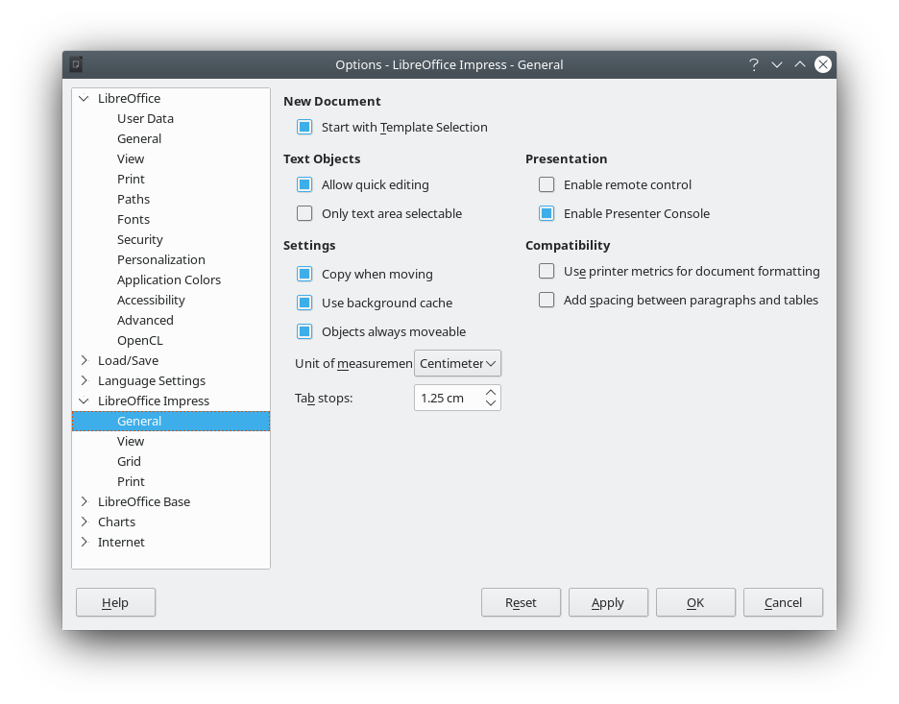Viewport: 899px width, 704px height.
Task: Select General under LibreOffice
Action: [139, 138]
